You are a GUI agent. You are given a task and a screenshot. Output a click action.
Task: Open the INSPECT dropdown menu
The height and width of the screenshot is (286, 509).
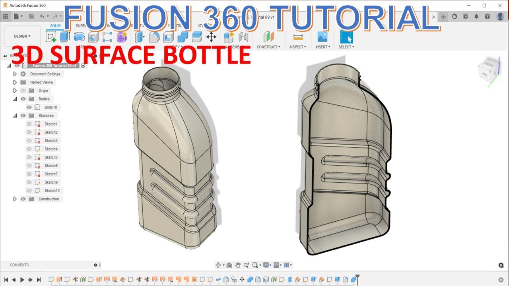298,47
